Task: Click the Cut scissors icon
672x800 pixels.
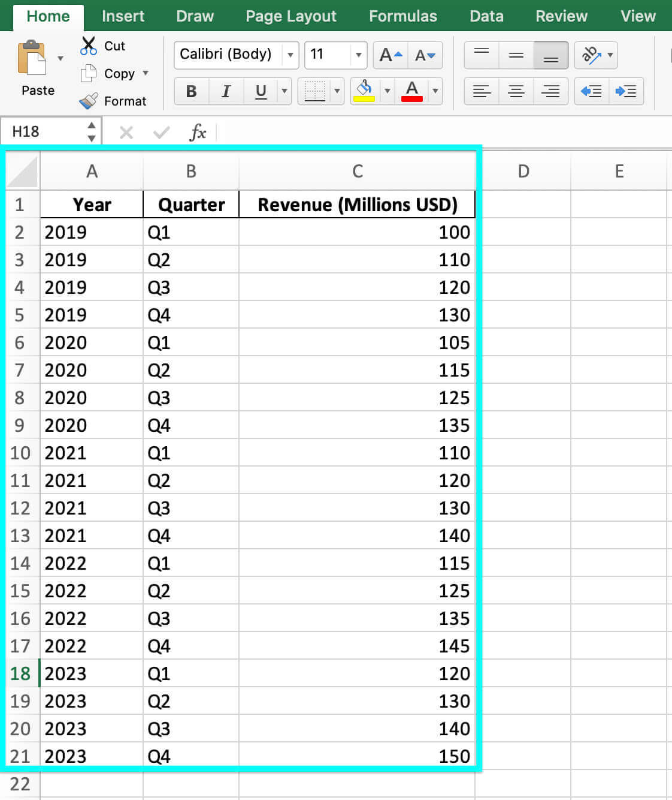Action: click(89, 46)
